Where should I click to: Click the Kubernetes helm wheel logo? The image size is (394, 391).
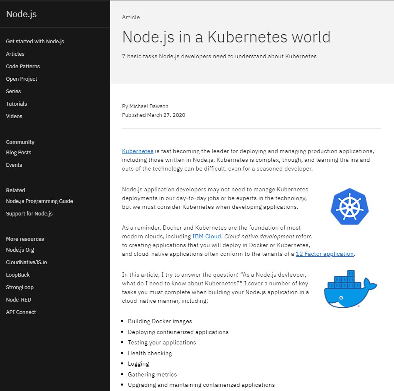[350, 206]
